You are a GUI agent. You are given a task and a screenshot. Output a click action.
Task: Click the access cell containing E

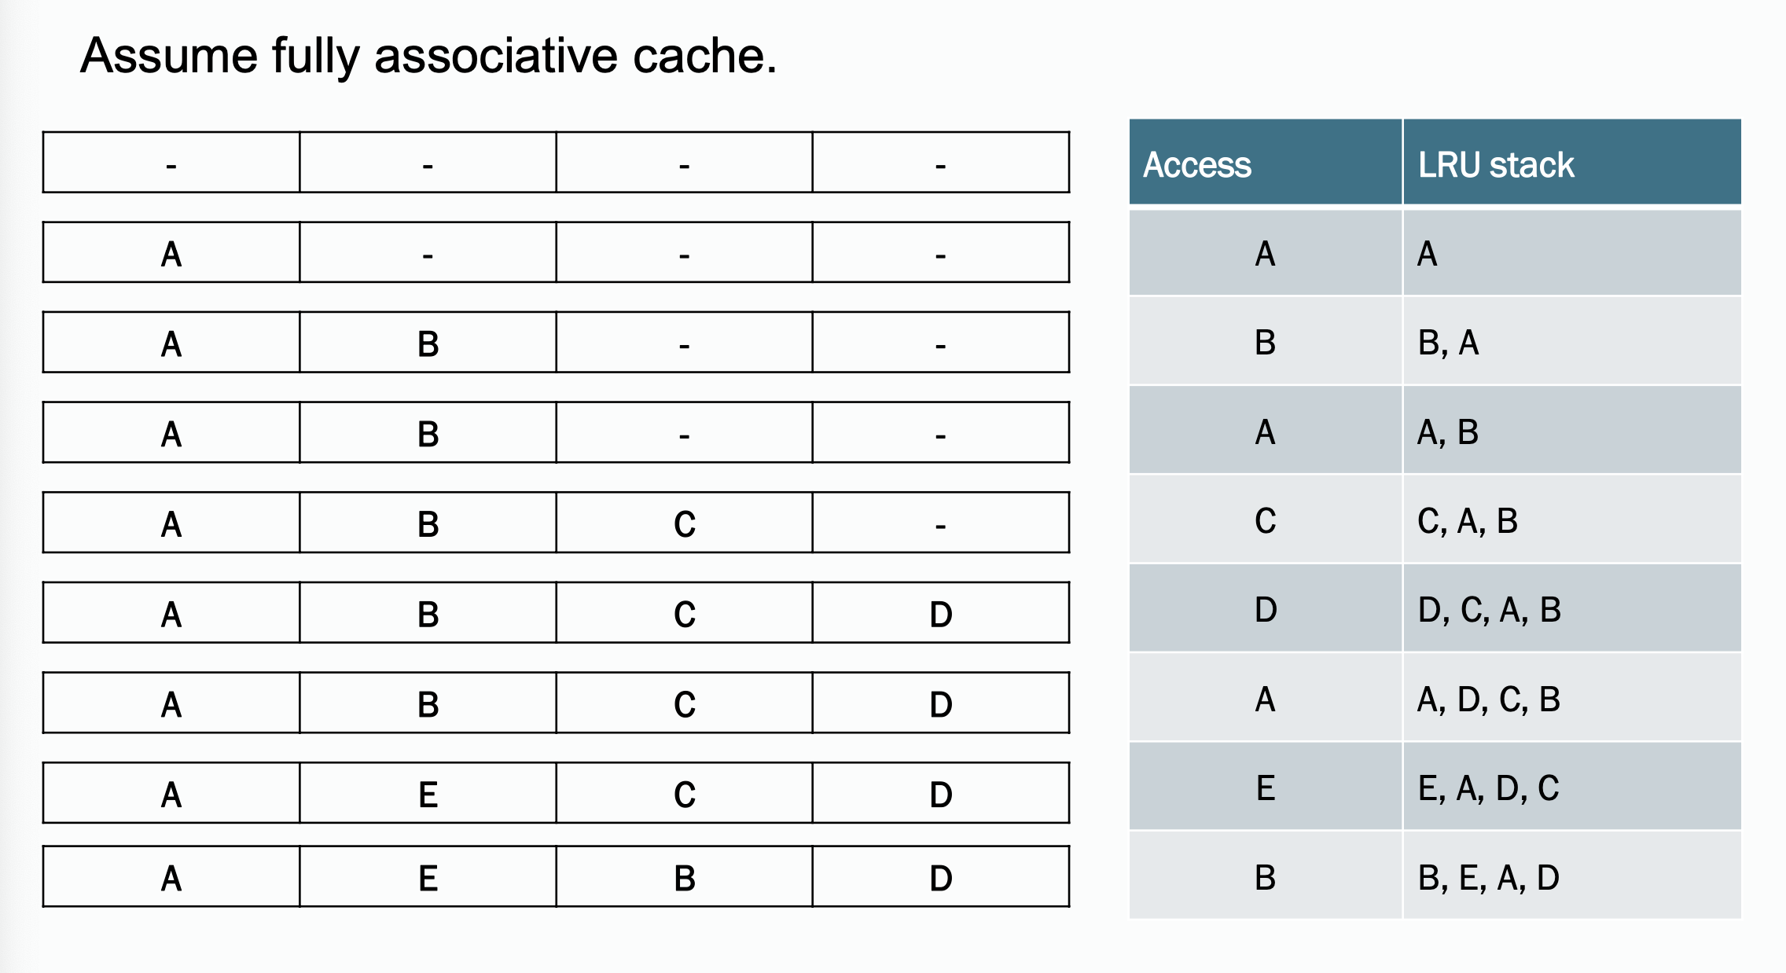[1266, 788]
